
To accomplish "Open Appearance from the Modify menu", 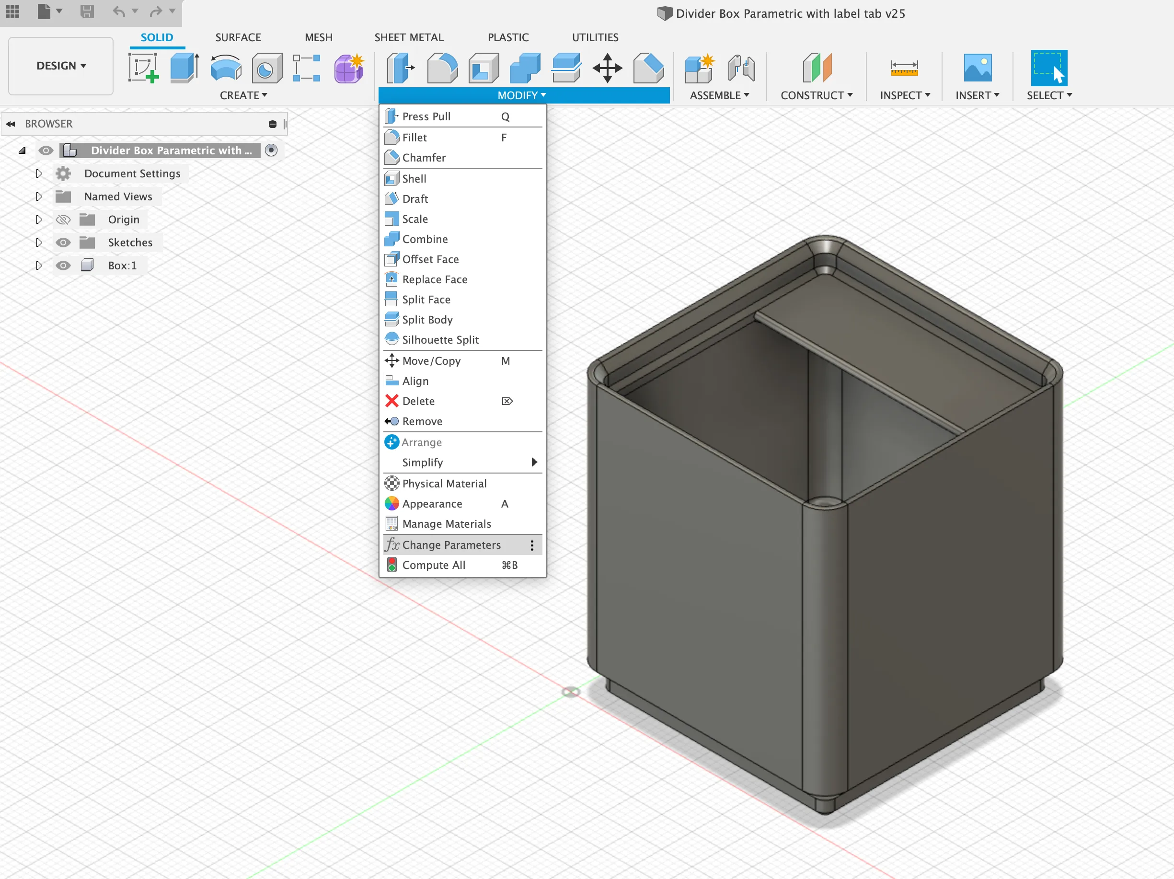I will (432, 504).
